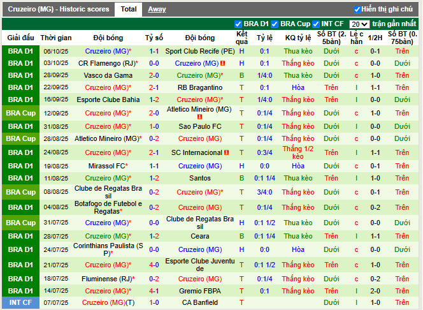Click BRA Cup badge for 31/07/25 match

[x=20, y=223]
